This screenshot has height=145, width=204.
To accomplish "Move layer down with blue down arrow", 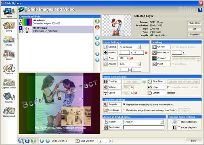I will pos(97,43).
